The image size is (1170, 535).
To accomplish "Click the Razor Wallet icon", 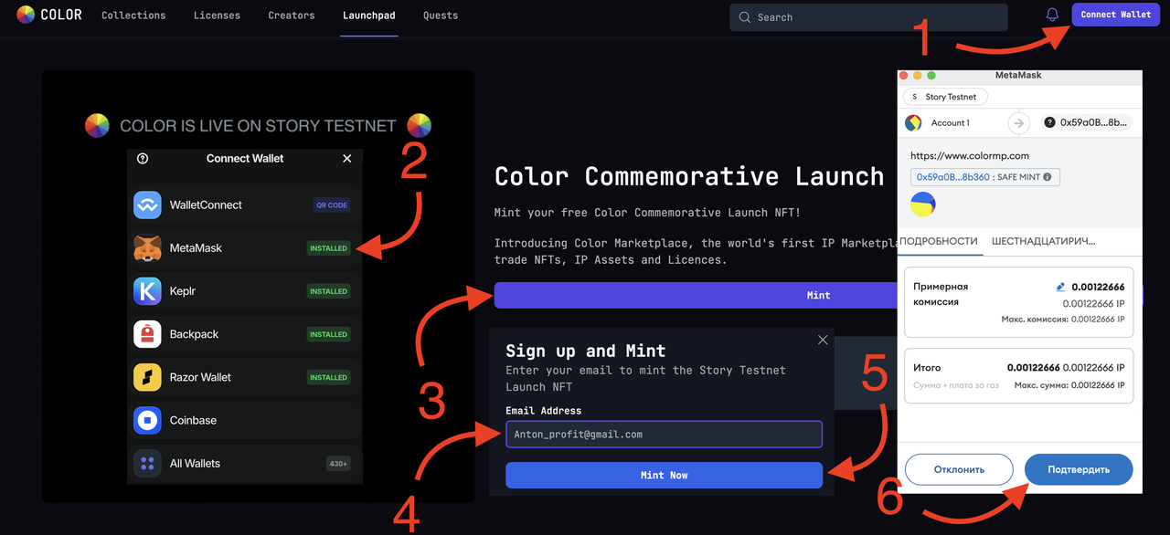I will [x=147, y=377].
